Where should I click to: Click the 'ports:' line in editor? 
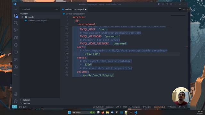(81, 47)
